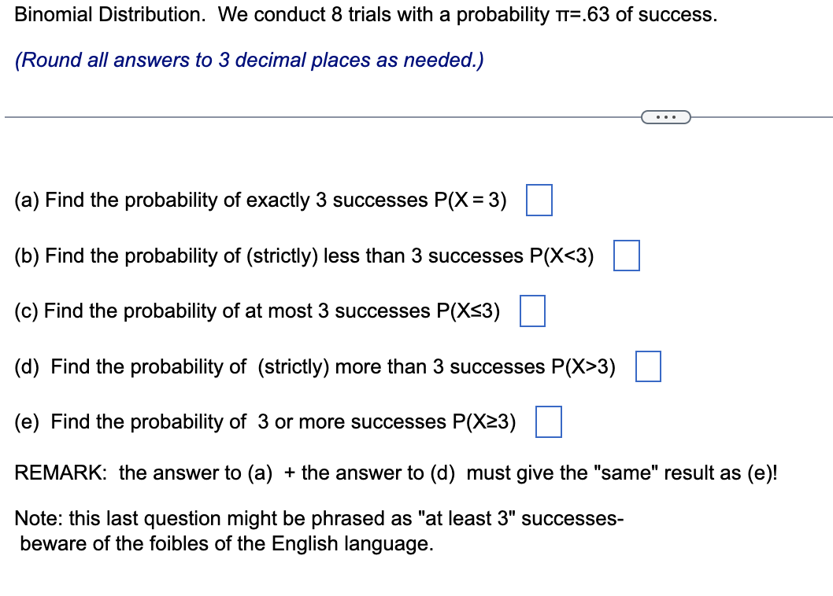The height and width of the screenshot is (596, 833).
Task: Click the horizontal divider line
Action: (x=315, y=116)
